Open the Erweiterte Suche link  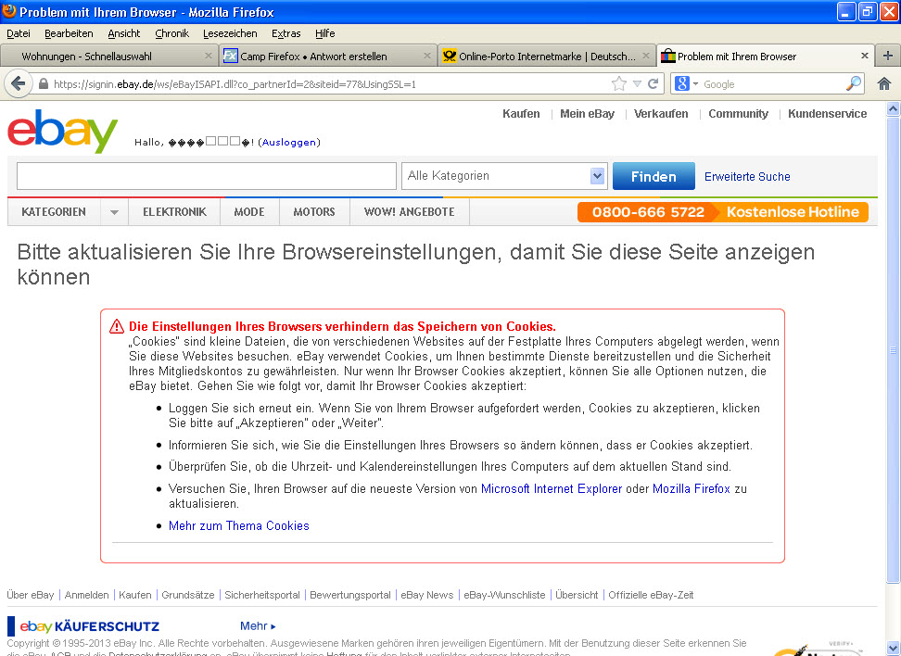click(747, 177)
